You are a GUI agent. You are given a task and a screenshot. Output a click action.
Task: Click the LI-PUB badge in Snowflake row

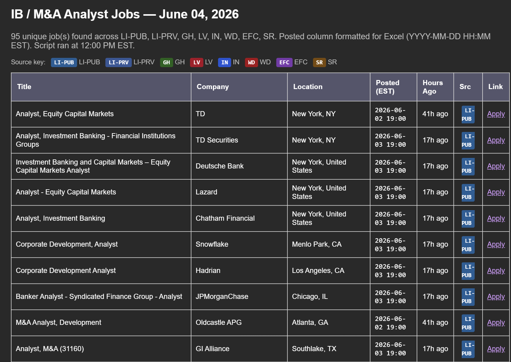(468, 245)
